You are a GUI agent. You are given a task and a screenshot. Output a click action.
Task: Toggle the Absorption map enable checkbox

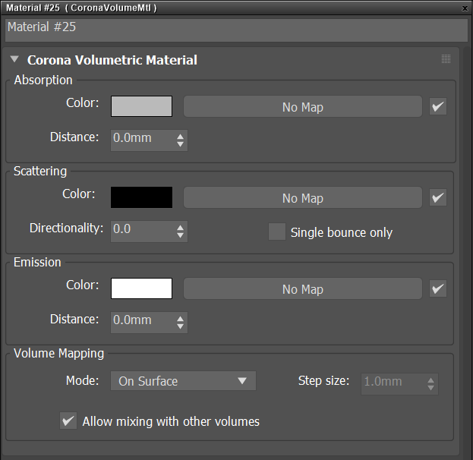point(438,106)
